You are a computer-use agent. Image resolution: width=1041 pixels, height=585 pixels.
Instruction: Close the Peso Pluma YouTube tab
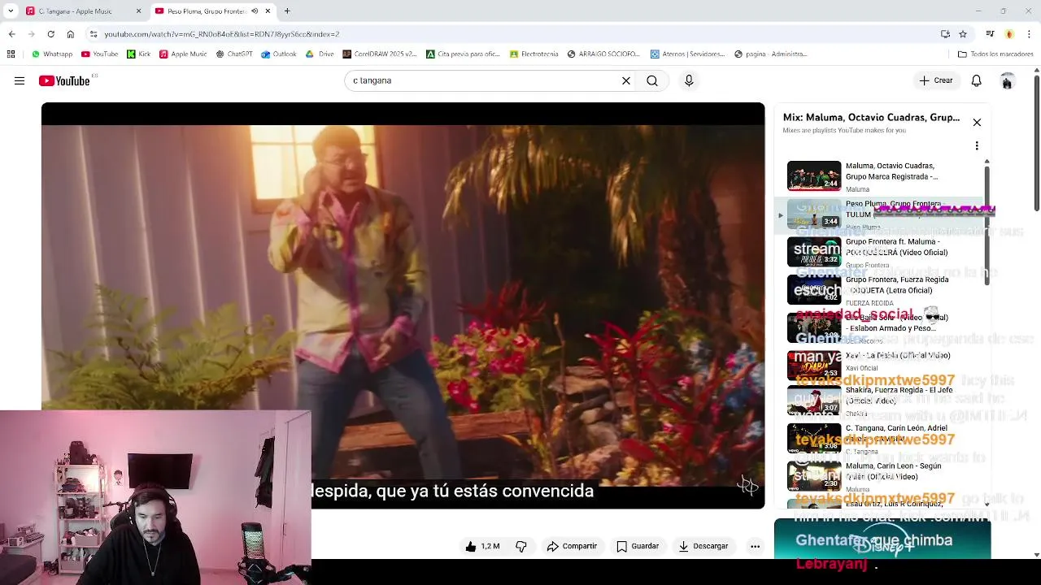tap(268, 11)
